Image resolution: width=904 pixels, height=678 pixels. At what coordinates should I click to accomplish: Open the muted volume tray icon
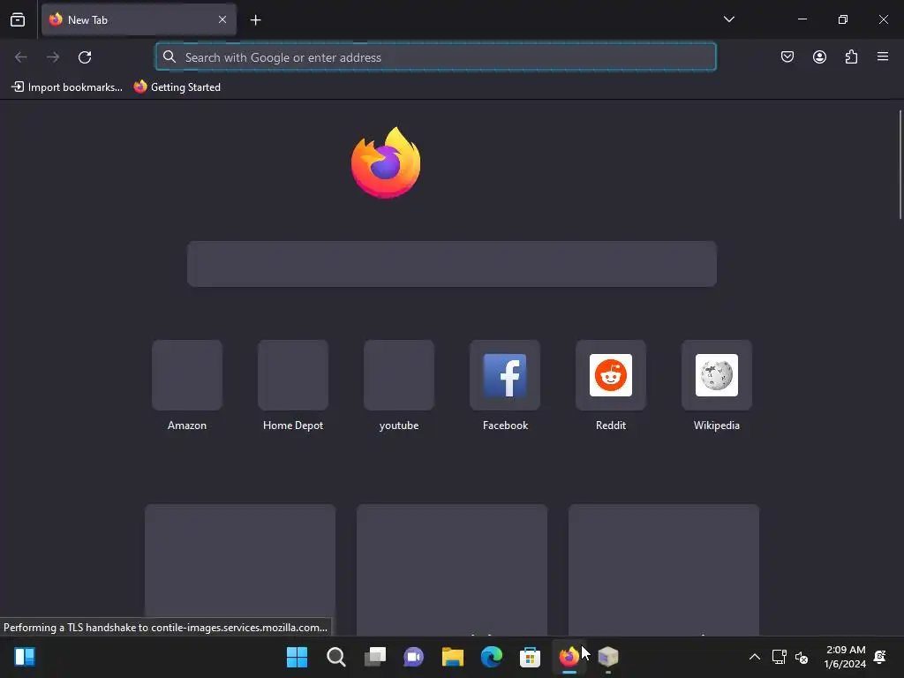click(x=802, y=657)
